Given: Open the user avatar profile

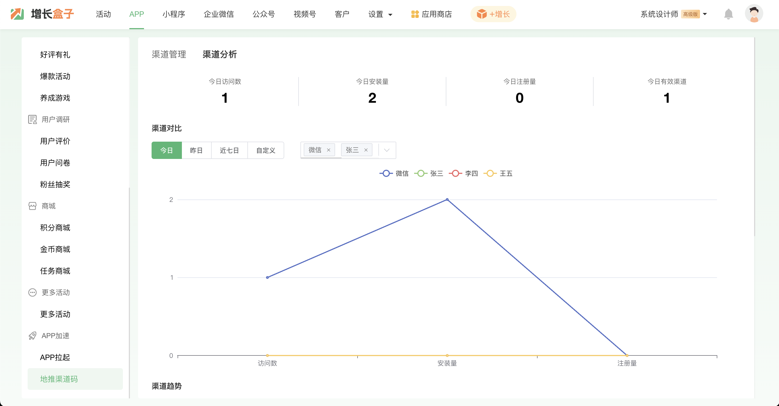Looking at the screenshot, I should [x=754, y=14].
